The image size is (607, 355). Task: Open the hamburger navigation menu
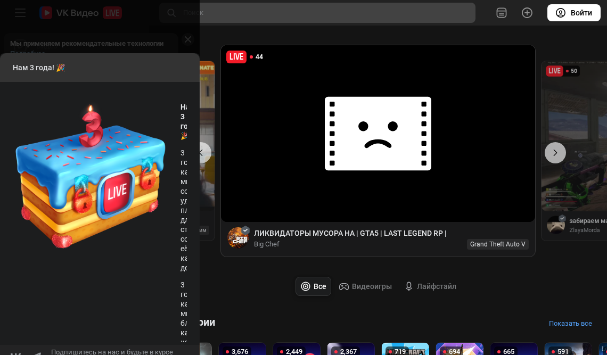(20, 13)
